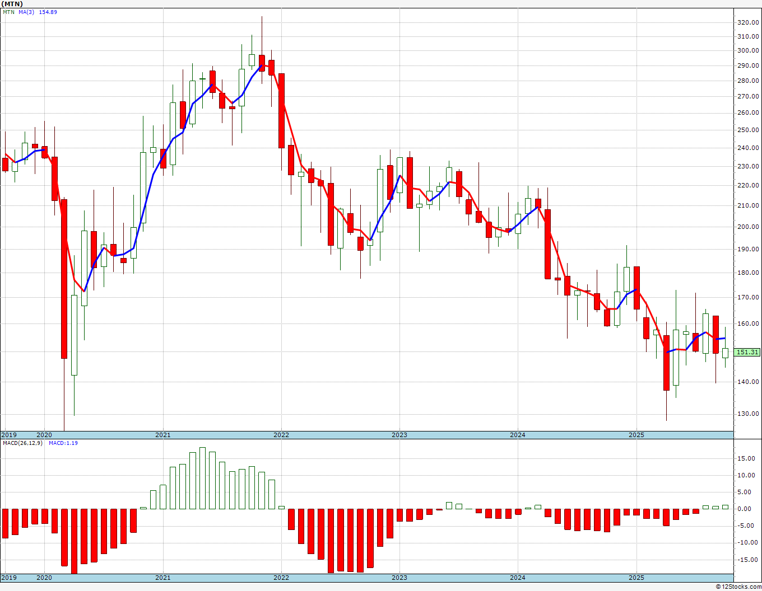Viewport: 762px width, 591px height.
Task: Click the 180.00 price axis label
Action: (x=748, y=273)
